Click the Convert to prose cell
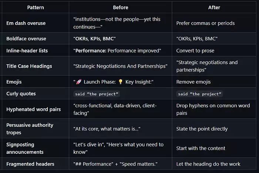Viewport: 259px width, 173px height. pyautogui.click(x=195, y=51)
